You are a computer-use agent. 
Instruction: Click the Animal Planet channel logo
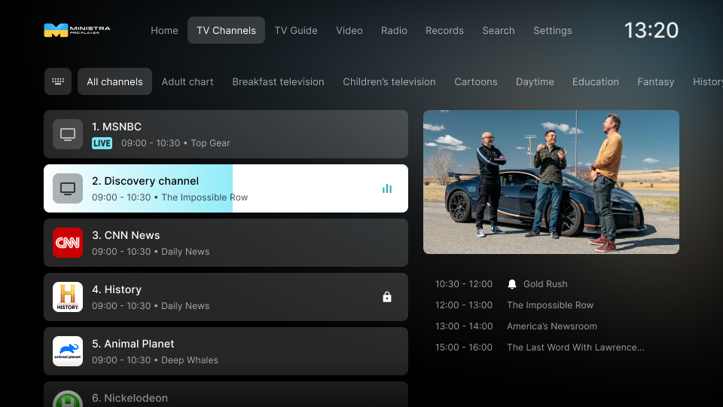click(68, 351)
